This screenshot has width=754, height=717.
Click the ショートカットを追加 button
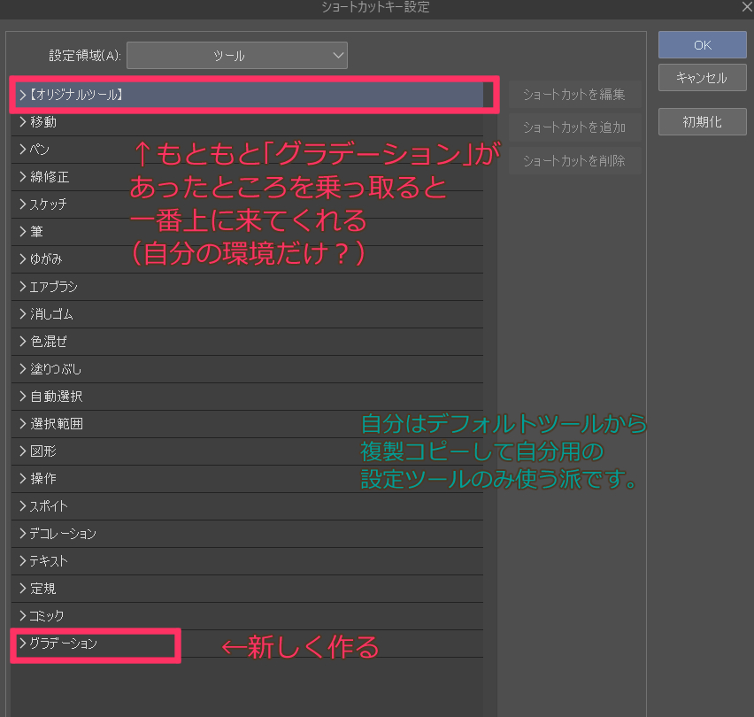575,127
